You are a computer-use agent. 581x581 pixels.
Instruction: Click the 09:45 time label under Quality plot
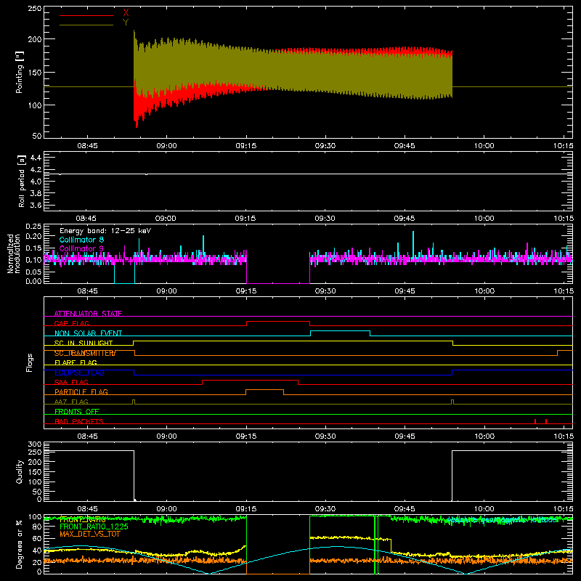[x=405, y=509]
